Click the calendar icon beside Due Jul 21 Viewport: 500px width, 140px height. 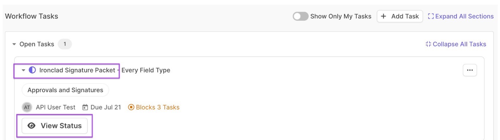[85, 107]
